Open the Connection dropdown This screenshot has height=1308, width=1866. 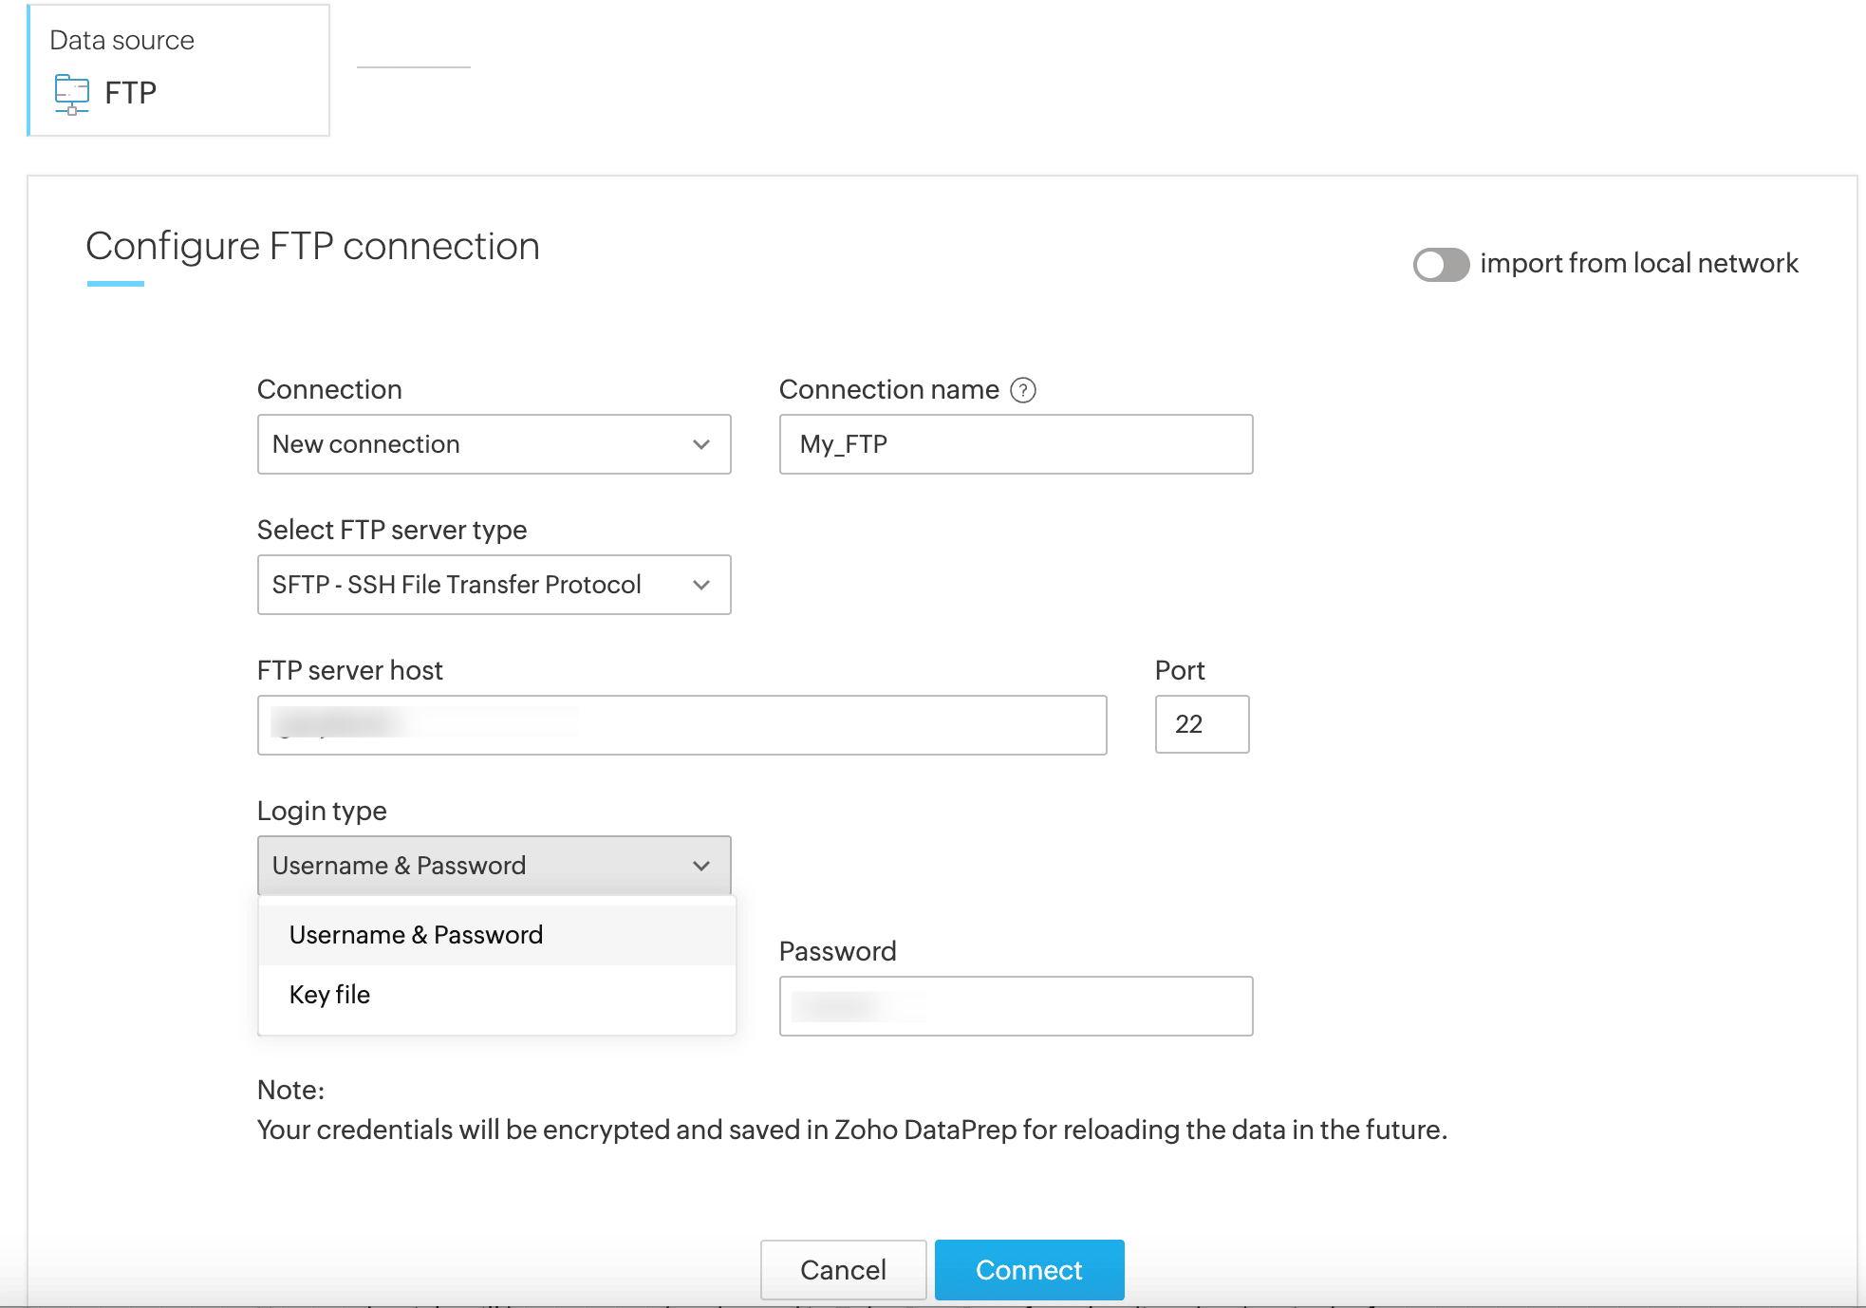point(494,444)
